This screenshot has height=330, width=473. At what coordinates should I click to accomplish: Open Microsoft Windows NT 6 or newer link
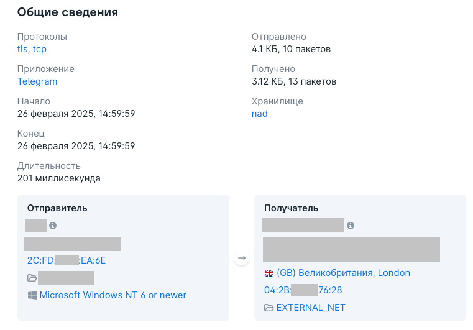point(113,295)
